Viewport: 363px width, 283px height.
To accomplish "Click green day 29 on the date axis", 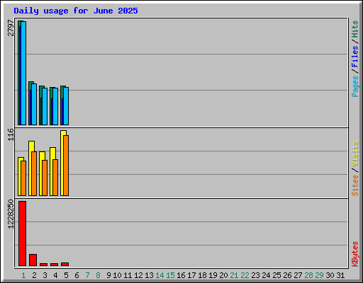I will [x=319, y=275].
